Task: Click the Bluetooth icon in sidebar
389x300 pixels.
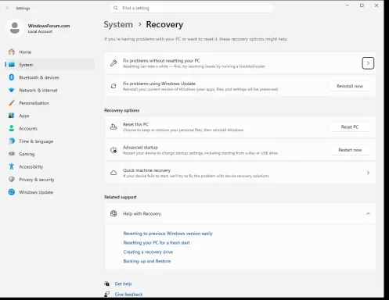Action: tap(12, 77)
